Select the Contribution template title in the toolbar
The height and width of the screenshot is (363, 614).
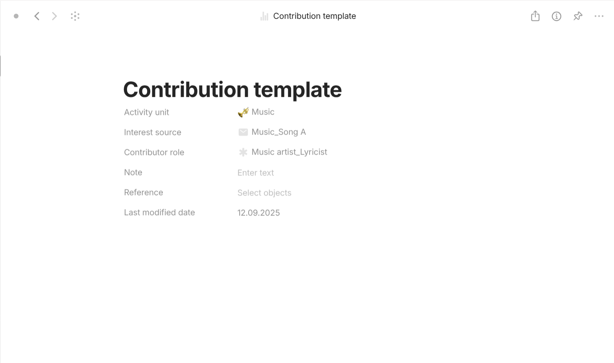point(315,16)
